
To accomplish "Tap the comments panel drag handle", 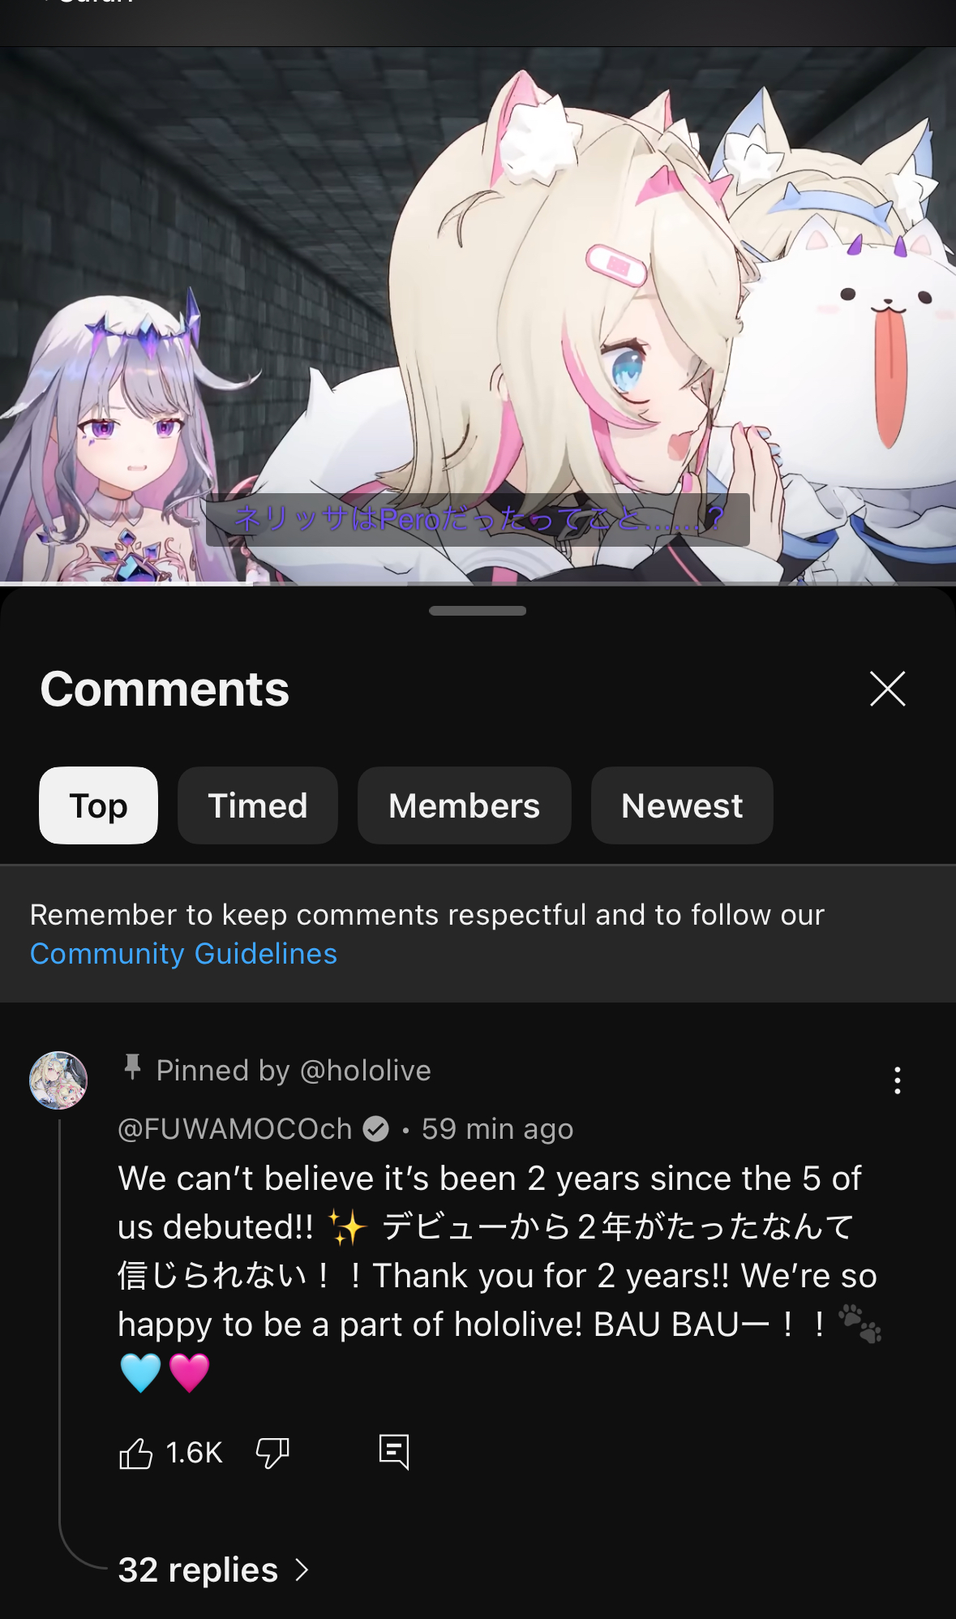I will tap(478, 611).
